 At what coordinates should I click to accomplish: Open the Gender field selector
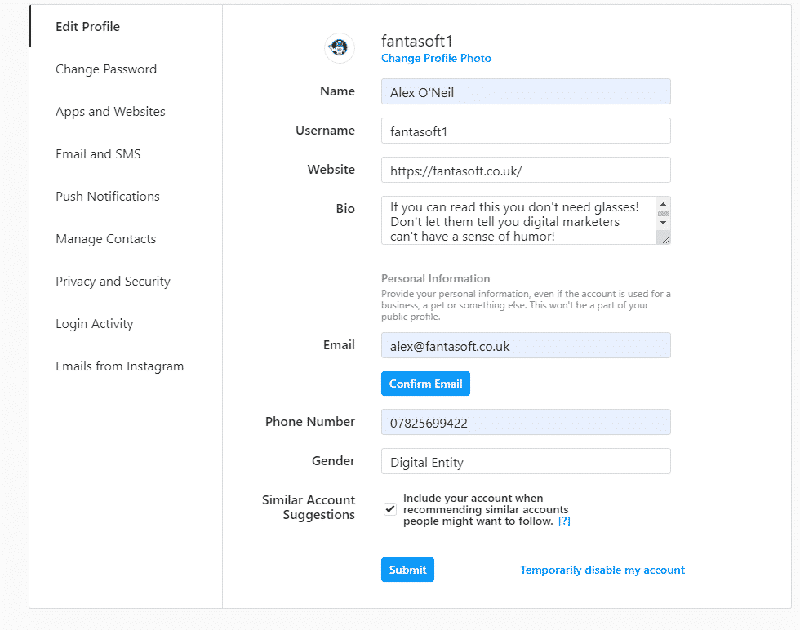tap(526, 461)
